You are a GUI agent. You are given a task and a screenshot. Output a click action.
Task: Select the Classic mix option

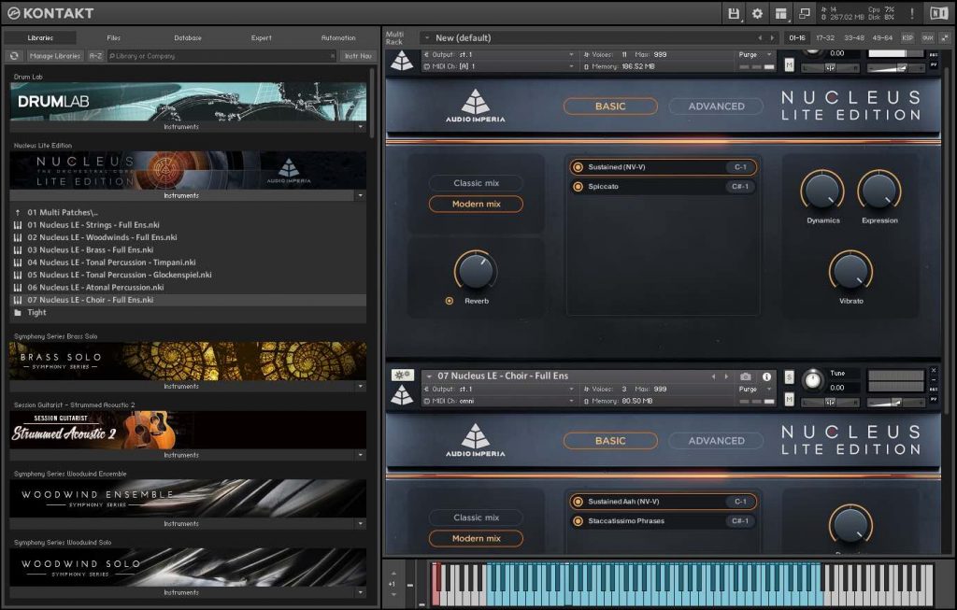coord(476,182)
